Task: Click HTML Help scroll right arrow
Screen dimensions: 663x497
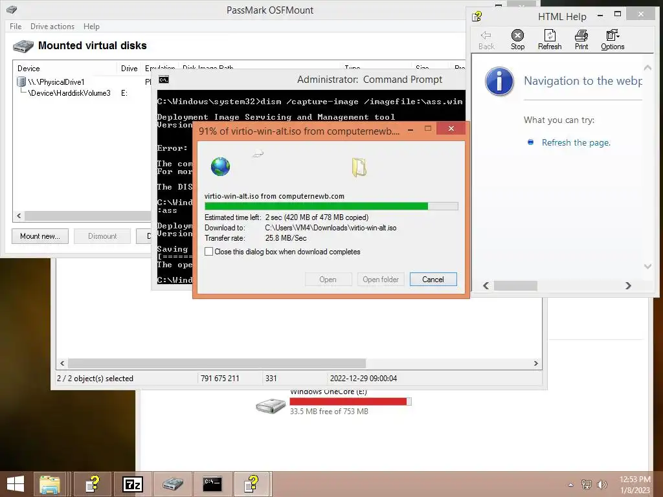Action: pyautogui.click(x=628, y=285)
